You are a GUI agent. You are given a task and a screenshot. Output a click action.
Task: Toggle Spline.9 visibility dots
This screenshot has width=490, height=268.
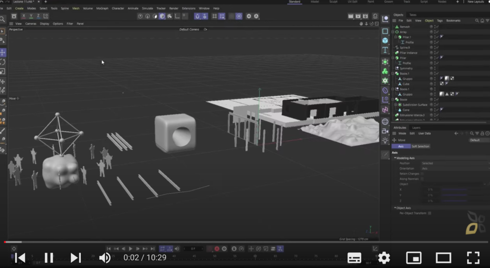434,47
